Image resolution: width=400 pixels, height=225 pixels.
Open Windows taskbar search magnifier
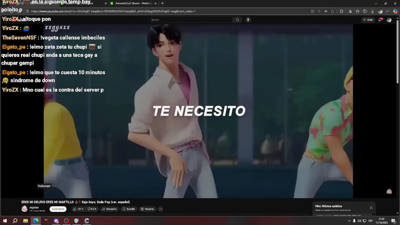[15, 221]
